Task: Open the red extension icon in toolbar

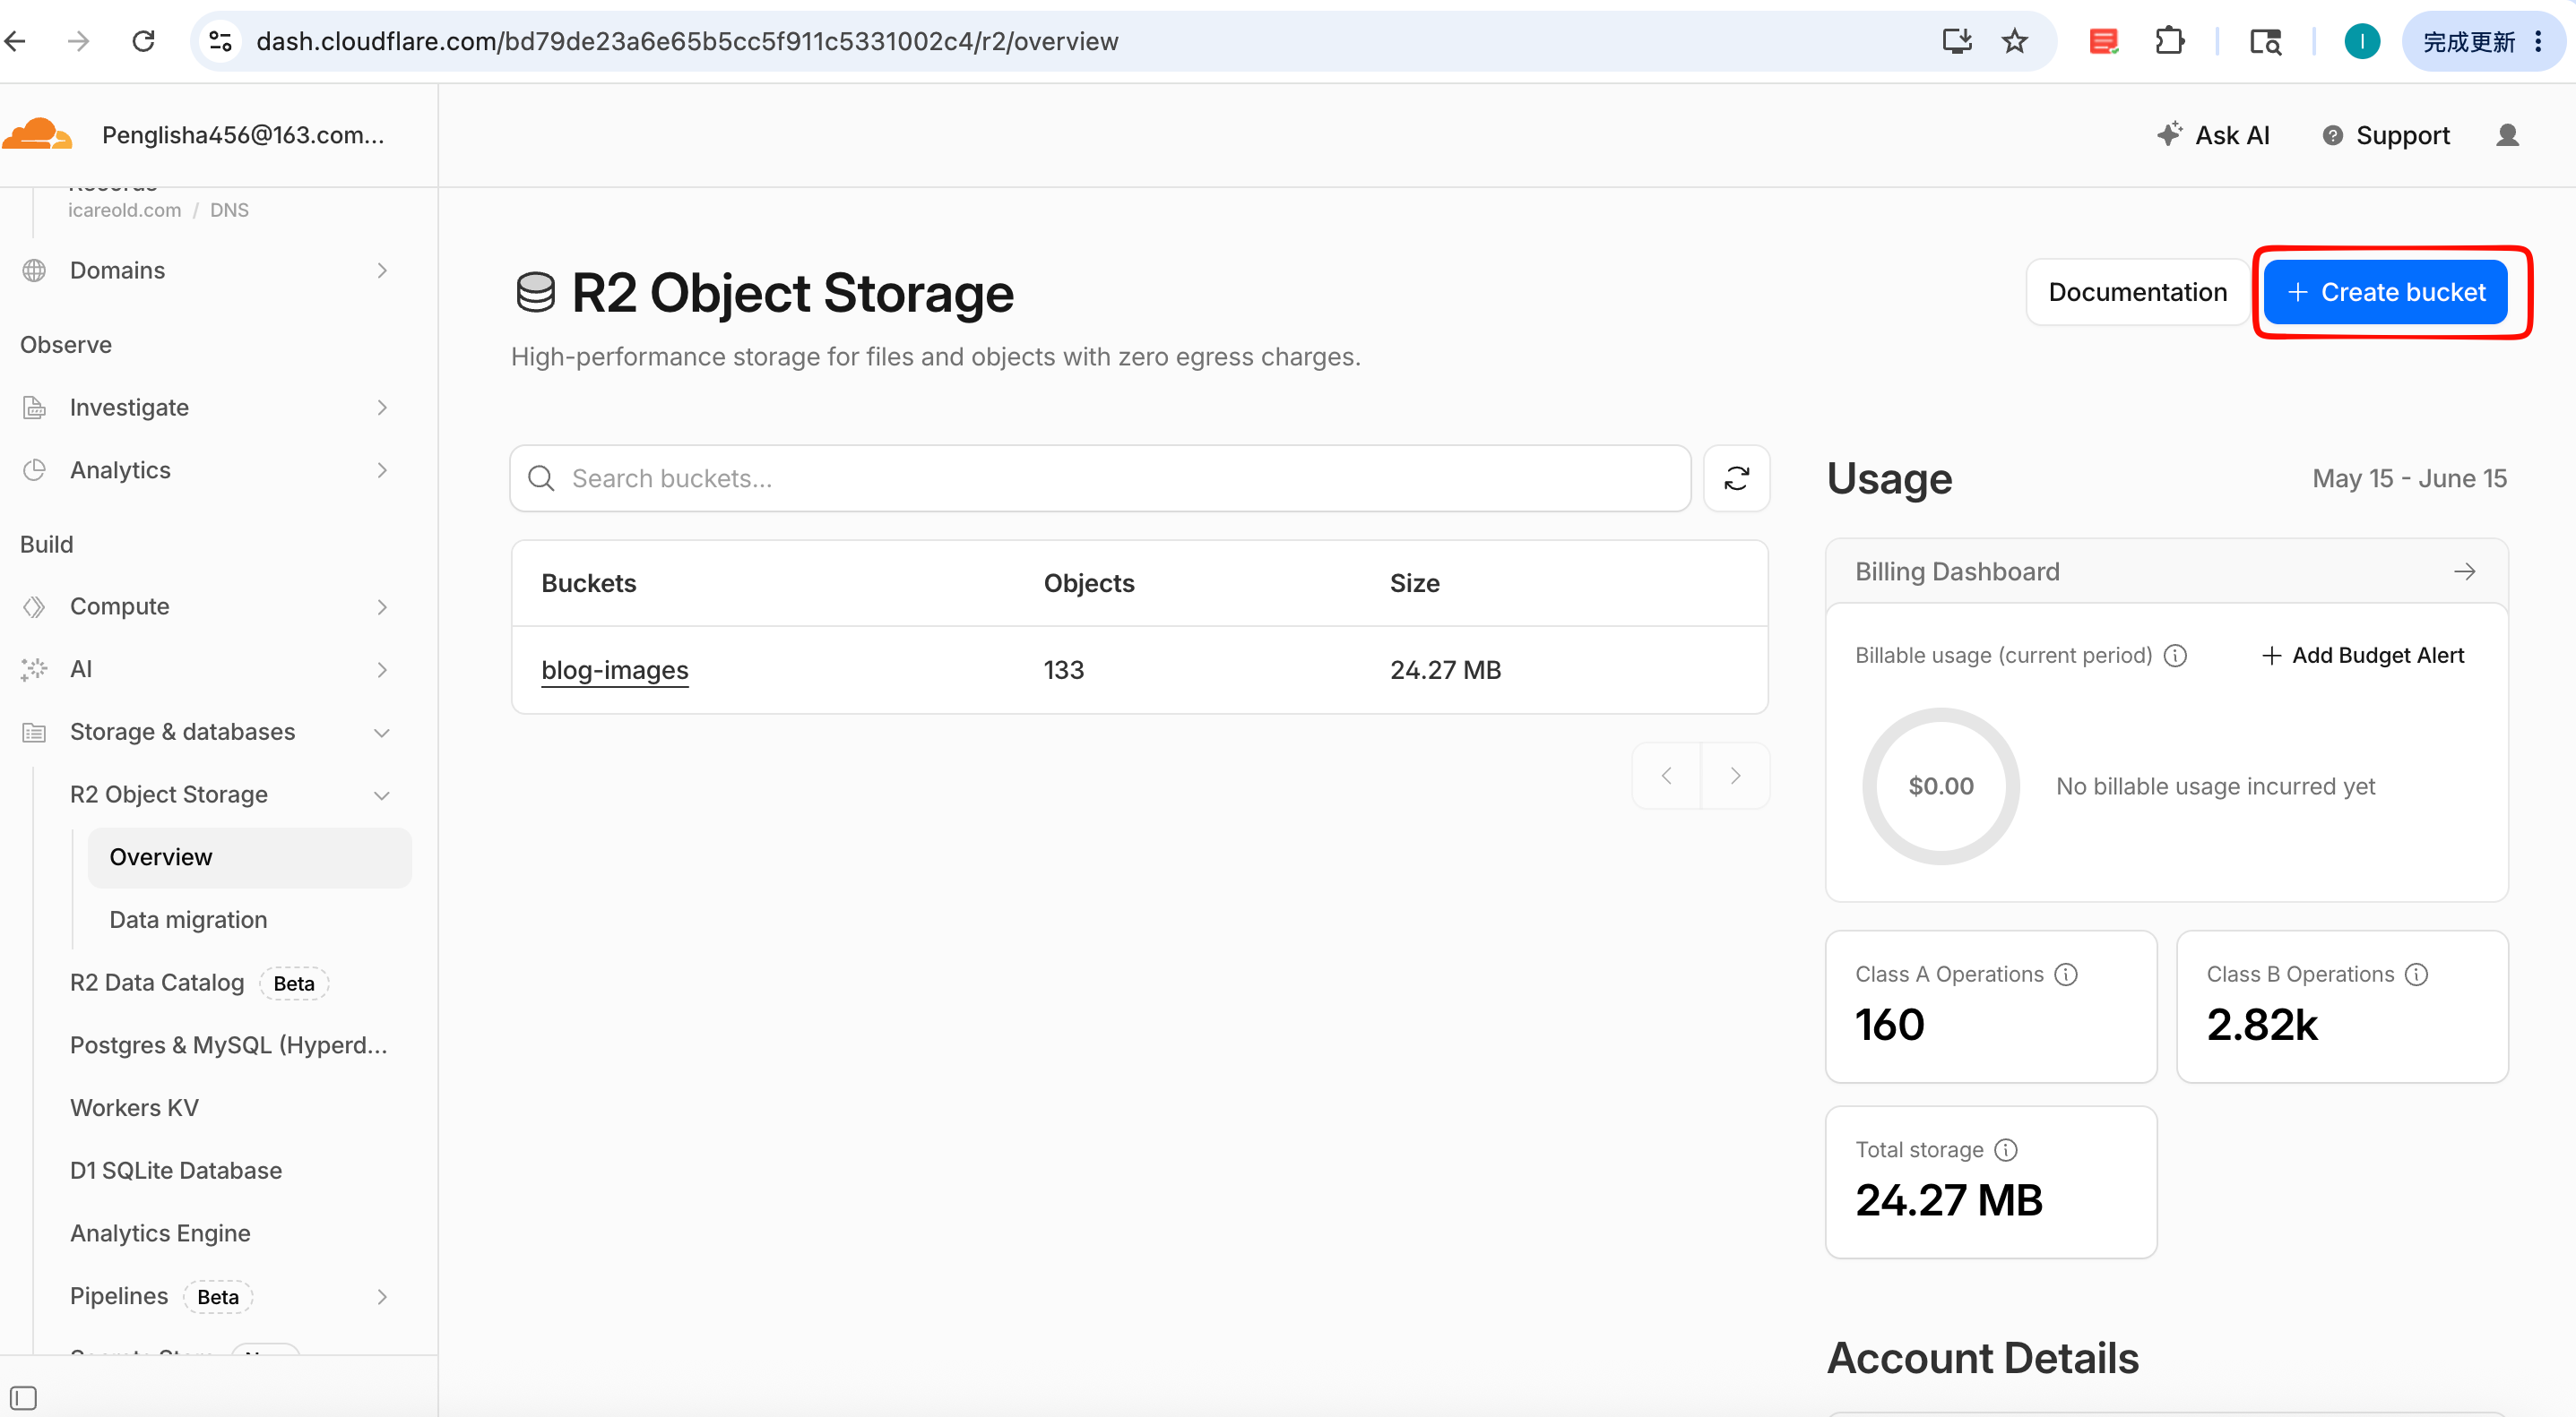Action: point(2103,41)
